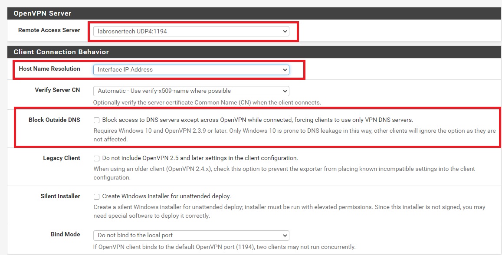
Task: Click the Host Name Resolution label
Action: point(49,69)
